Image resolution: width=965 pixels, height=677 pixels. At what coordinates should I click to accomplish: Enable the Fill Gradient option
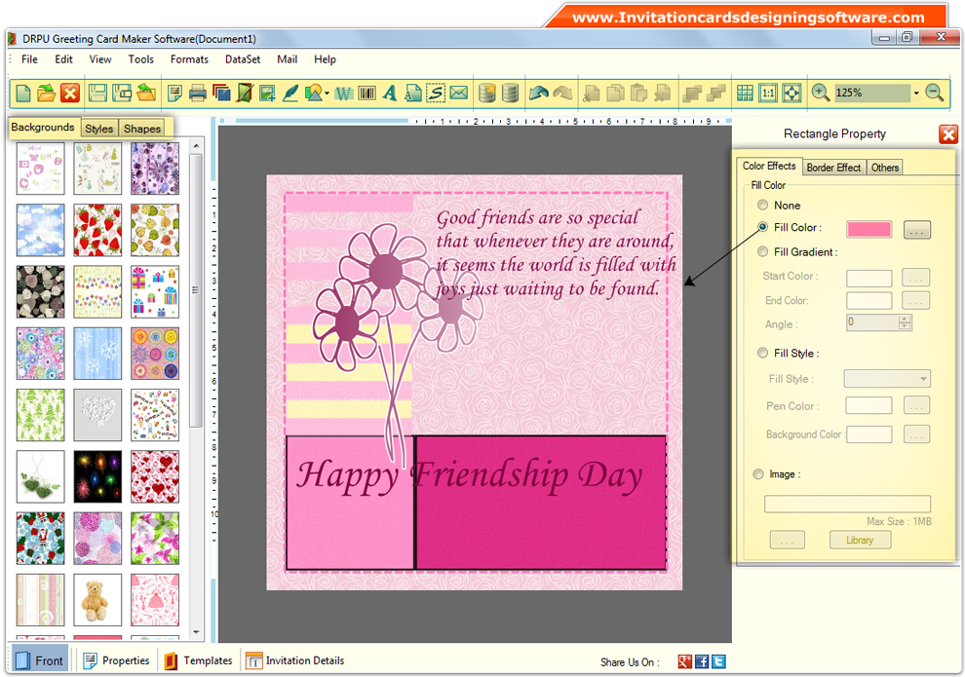[762, 251]
